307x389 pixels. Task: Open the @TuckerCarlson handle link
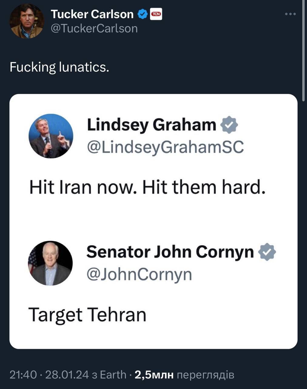pos(94,28)
